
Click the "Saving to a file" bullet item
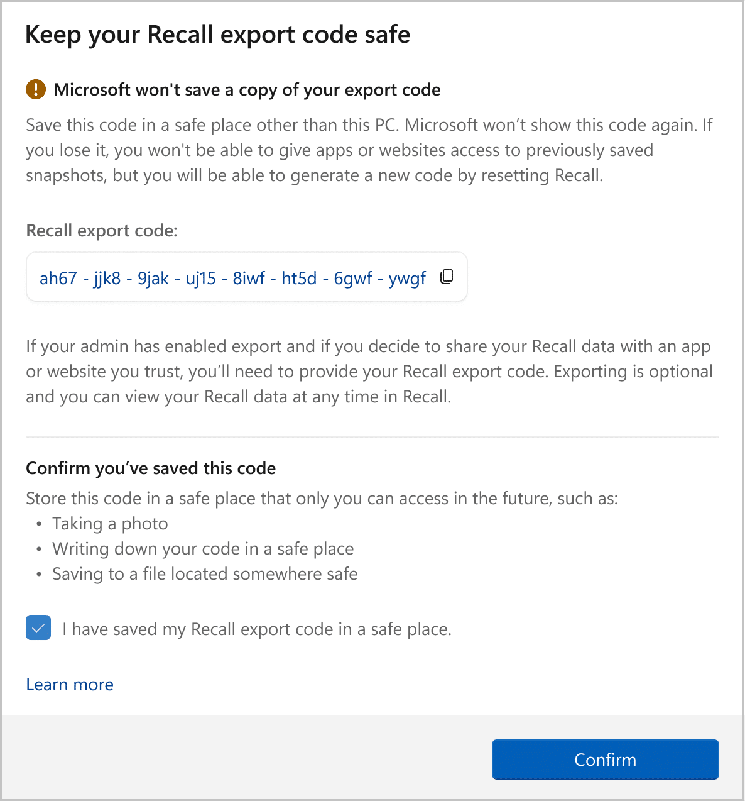(205, 574)
